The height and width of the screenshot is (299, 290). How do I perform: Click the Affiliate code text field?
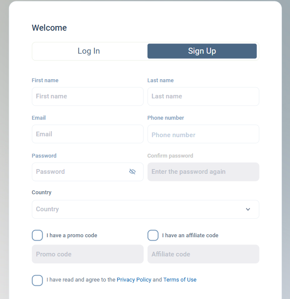pos(203,254)
